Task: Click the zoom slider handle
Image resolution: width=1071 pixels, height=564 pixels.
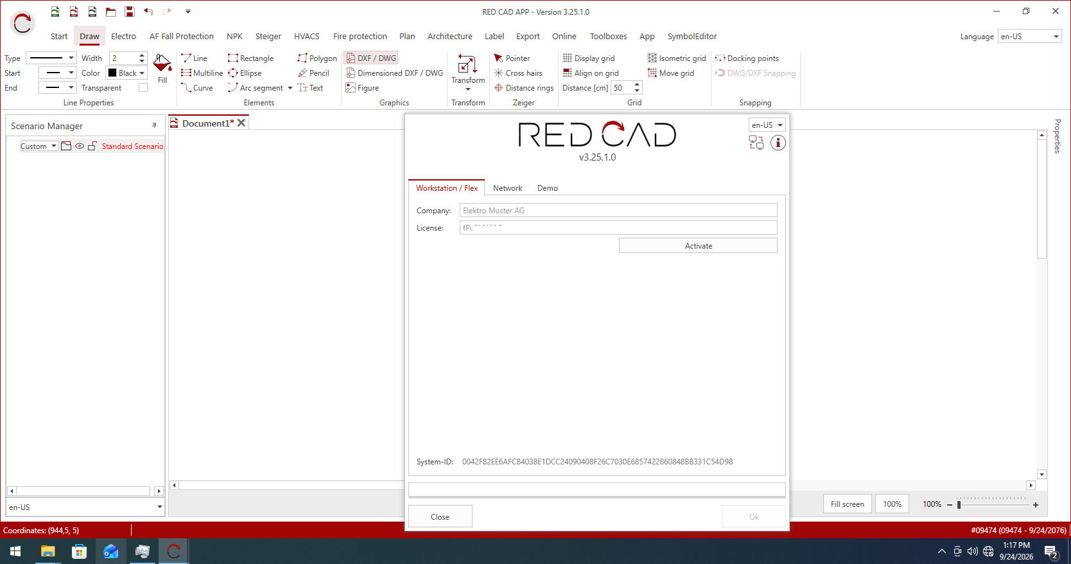Action: pyautogui.click(x=959, y=505)
